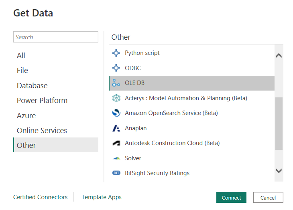Click the connector list scrollbar thumb
Screen dimensions: 293x210
point(279,123)
